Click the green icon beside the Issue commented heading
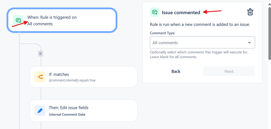Viewport: 271px width, 129px height. click(x=155, y=12)
